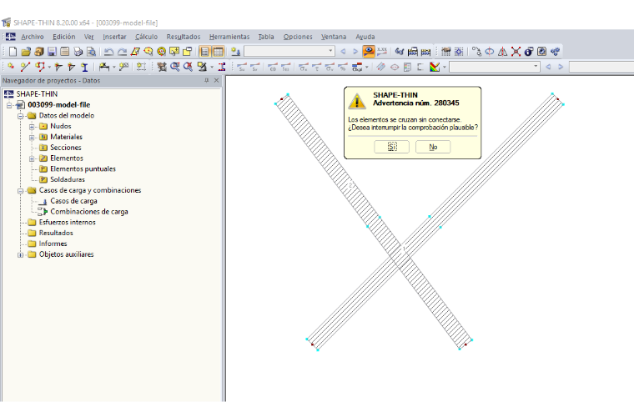Click the dimension tool icon
This screenshot has width=634, height=417.
pyautogui.click(x=104, y=67)
